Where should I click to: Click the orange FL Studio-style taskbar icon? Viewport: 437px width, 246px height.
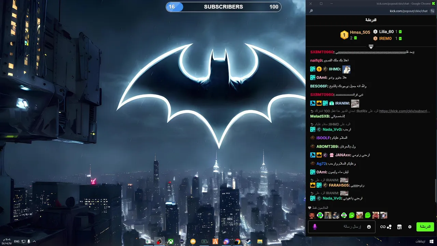click(215, 242)
